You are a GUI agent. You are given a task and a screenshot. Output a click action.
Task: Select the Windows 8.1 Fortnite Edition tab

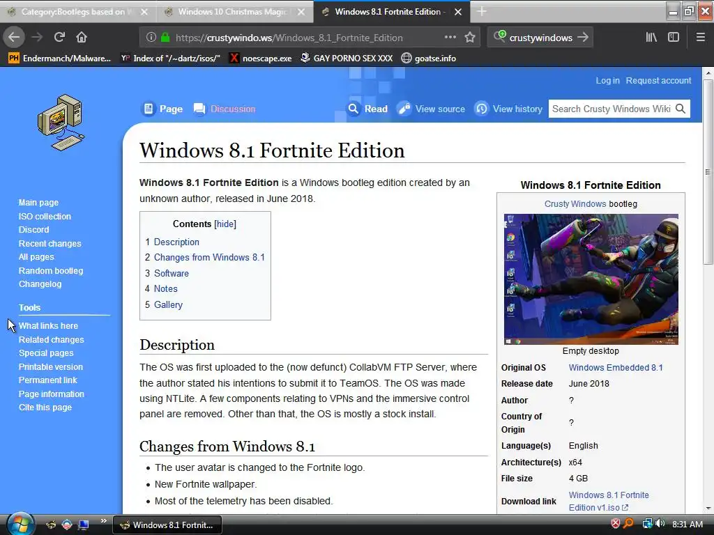392,12
